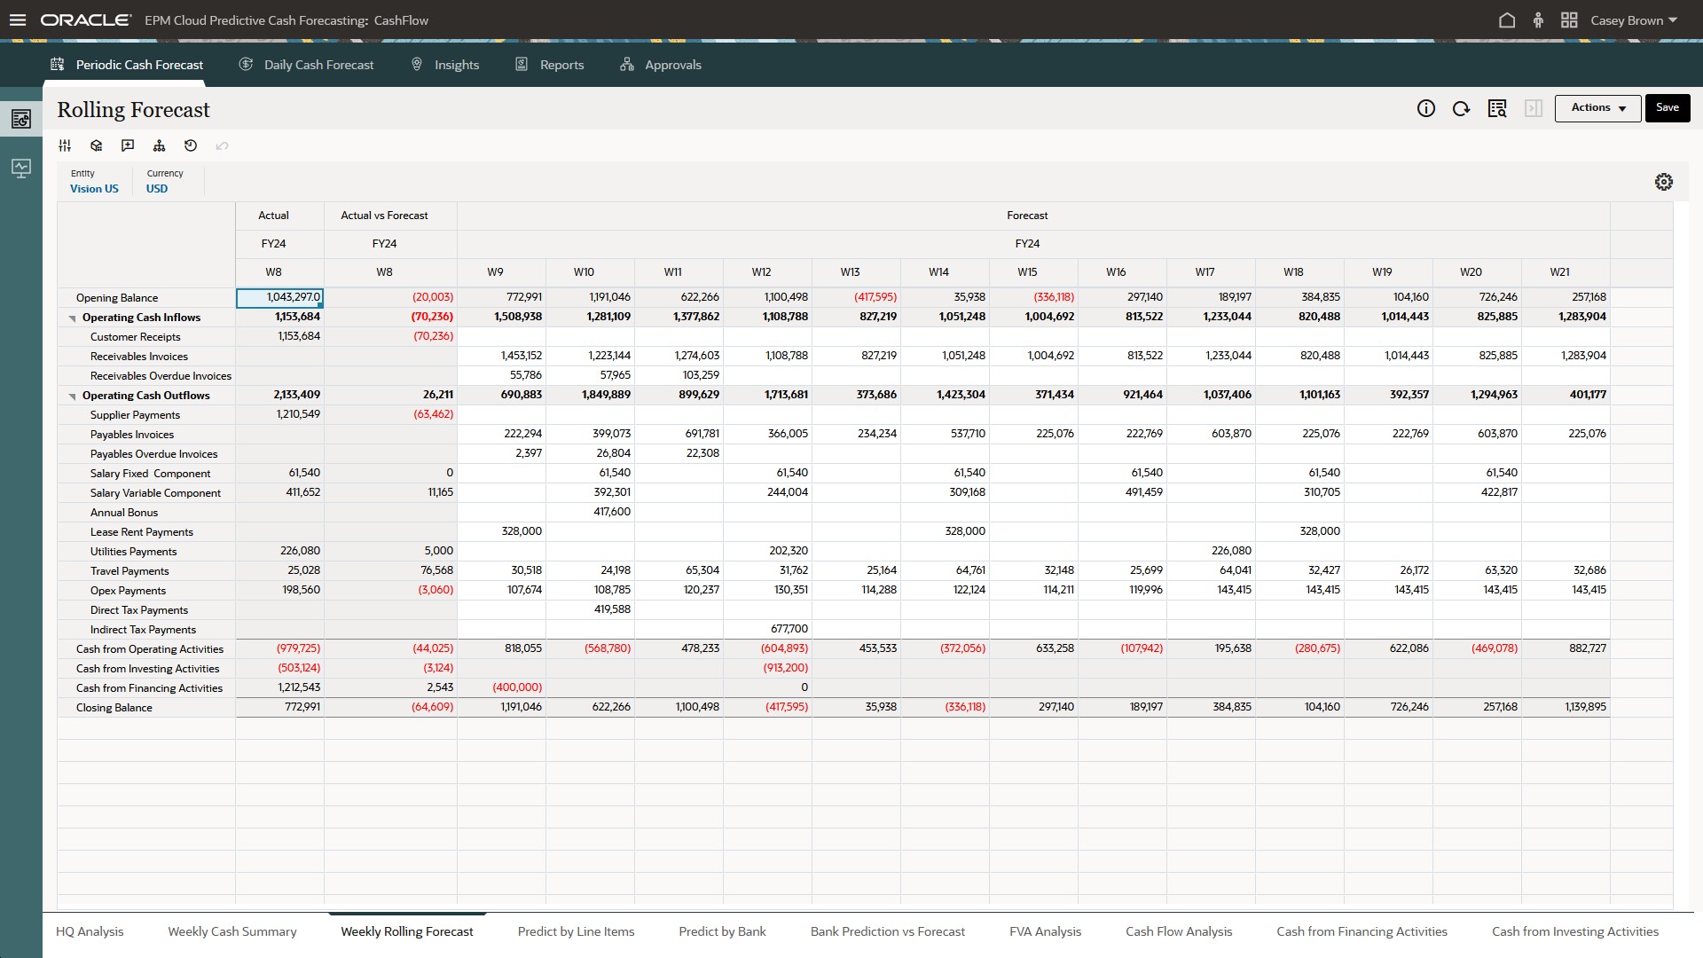Open grid settings gear icon
Image resolution: width=1703 pixels, height=958 pixels.
click(1664, 182)
